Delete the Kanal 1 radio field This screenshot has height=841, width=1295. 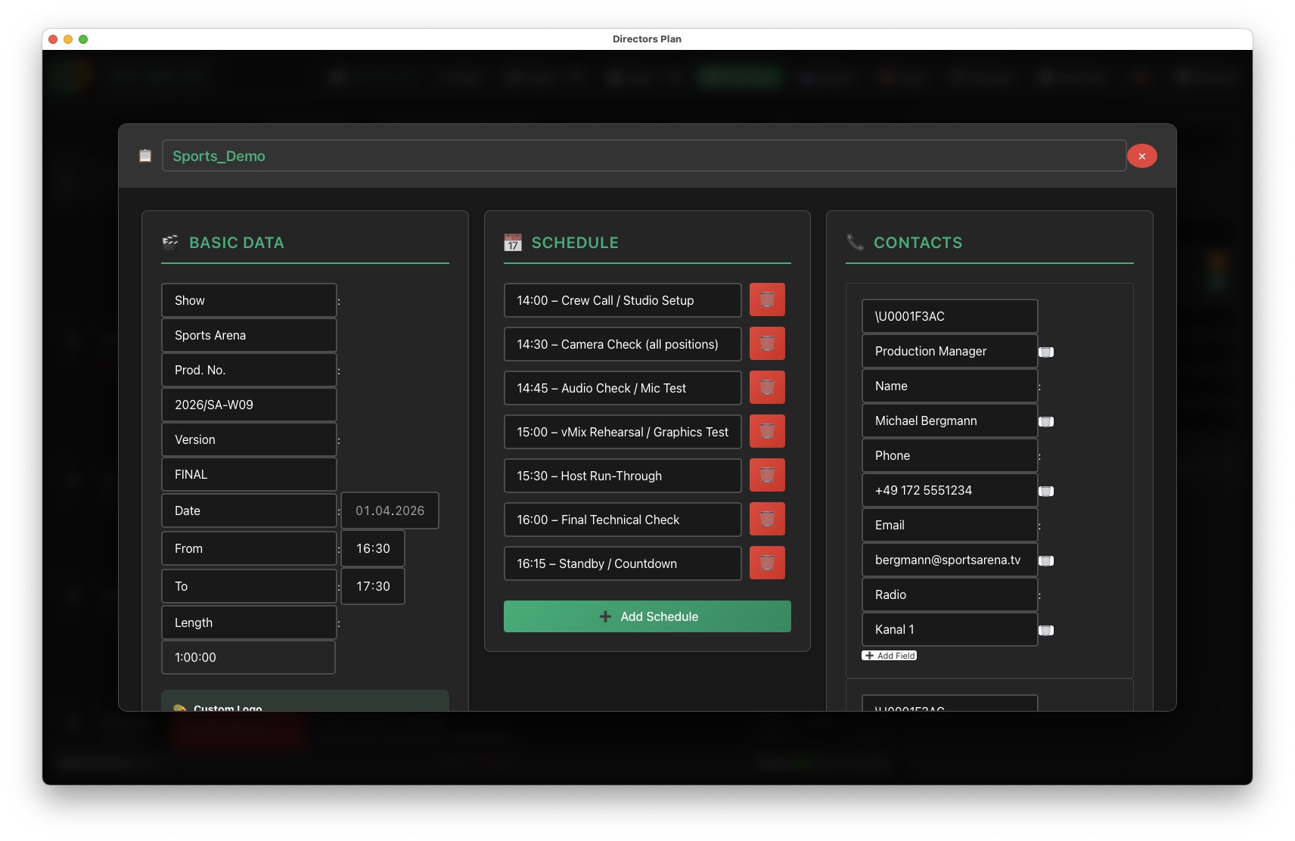[x=1046, y=630]
